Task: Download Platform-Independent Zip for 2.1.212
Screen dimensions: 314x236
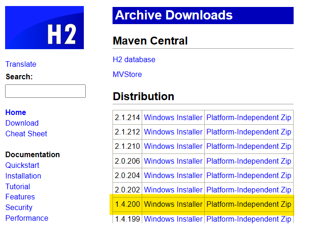Action: click(x=249, y=132)
